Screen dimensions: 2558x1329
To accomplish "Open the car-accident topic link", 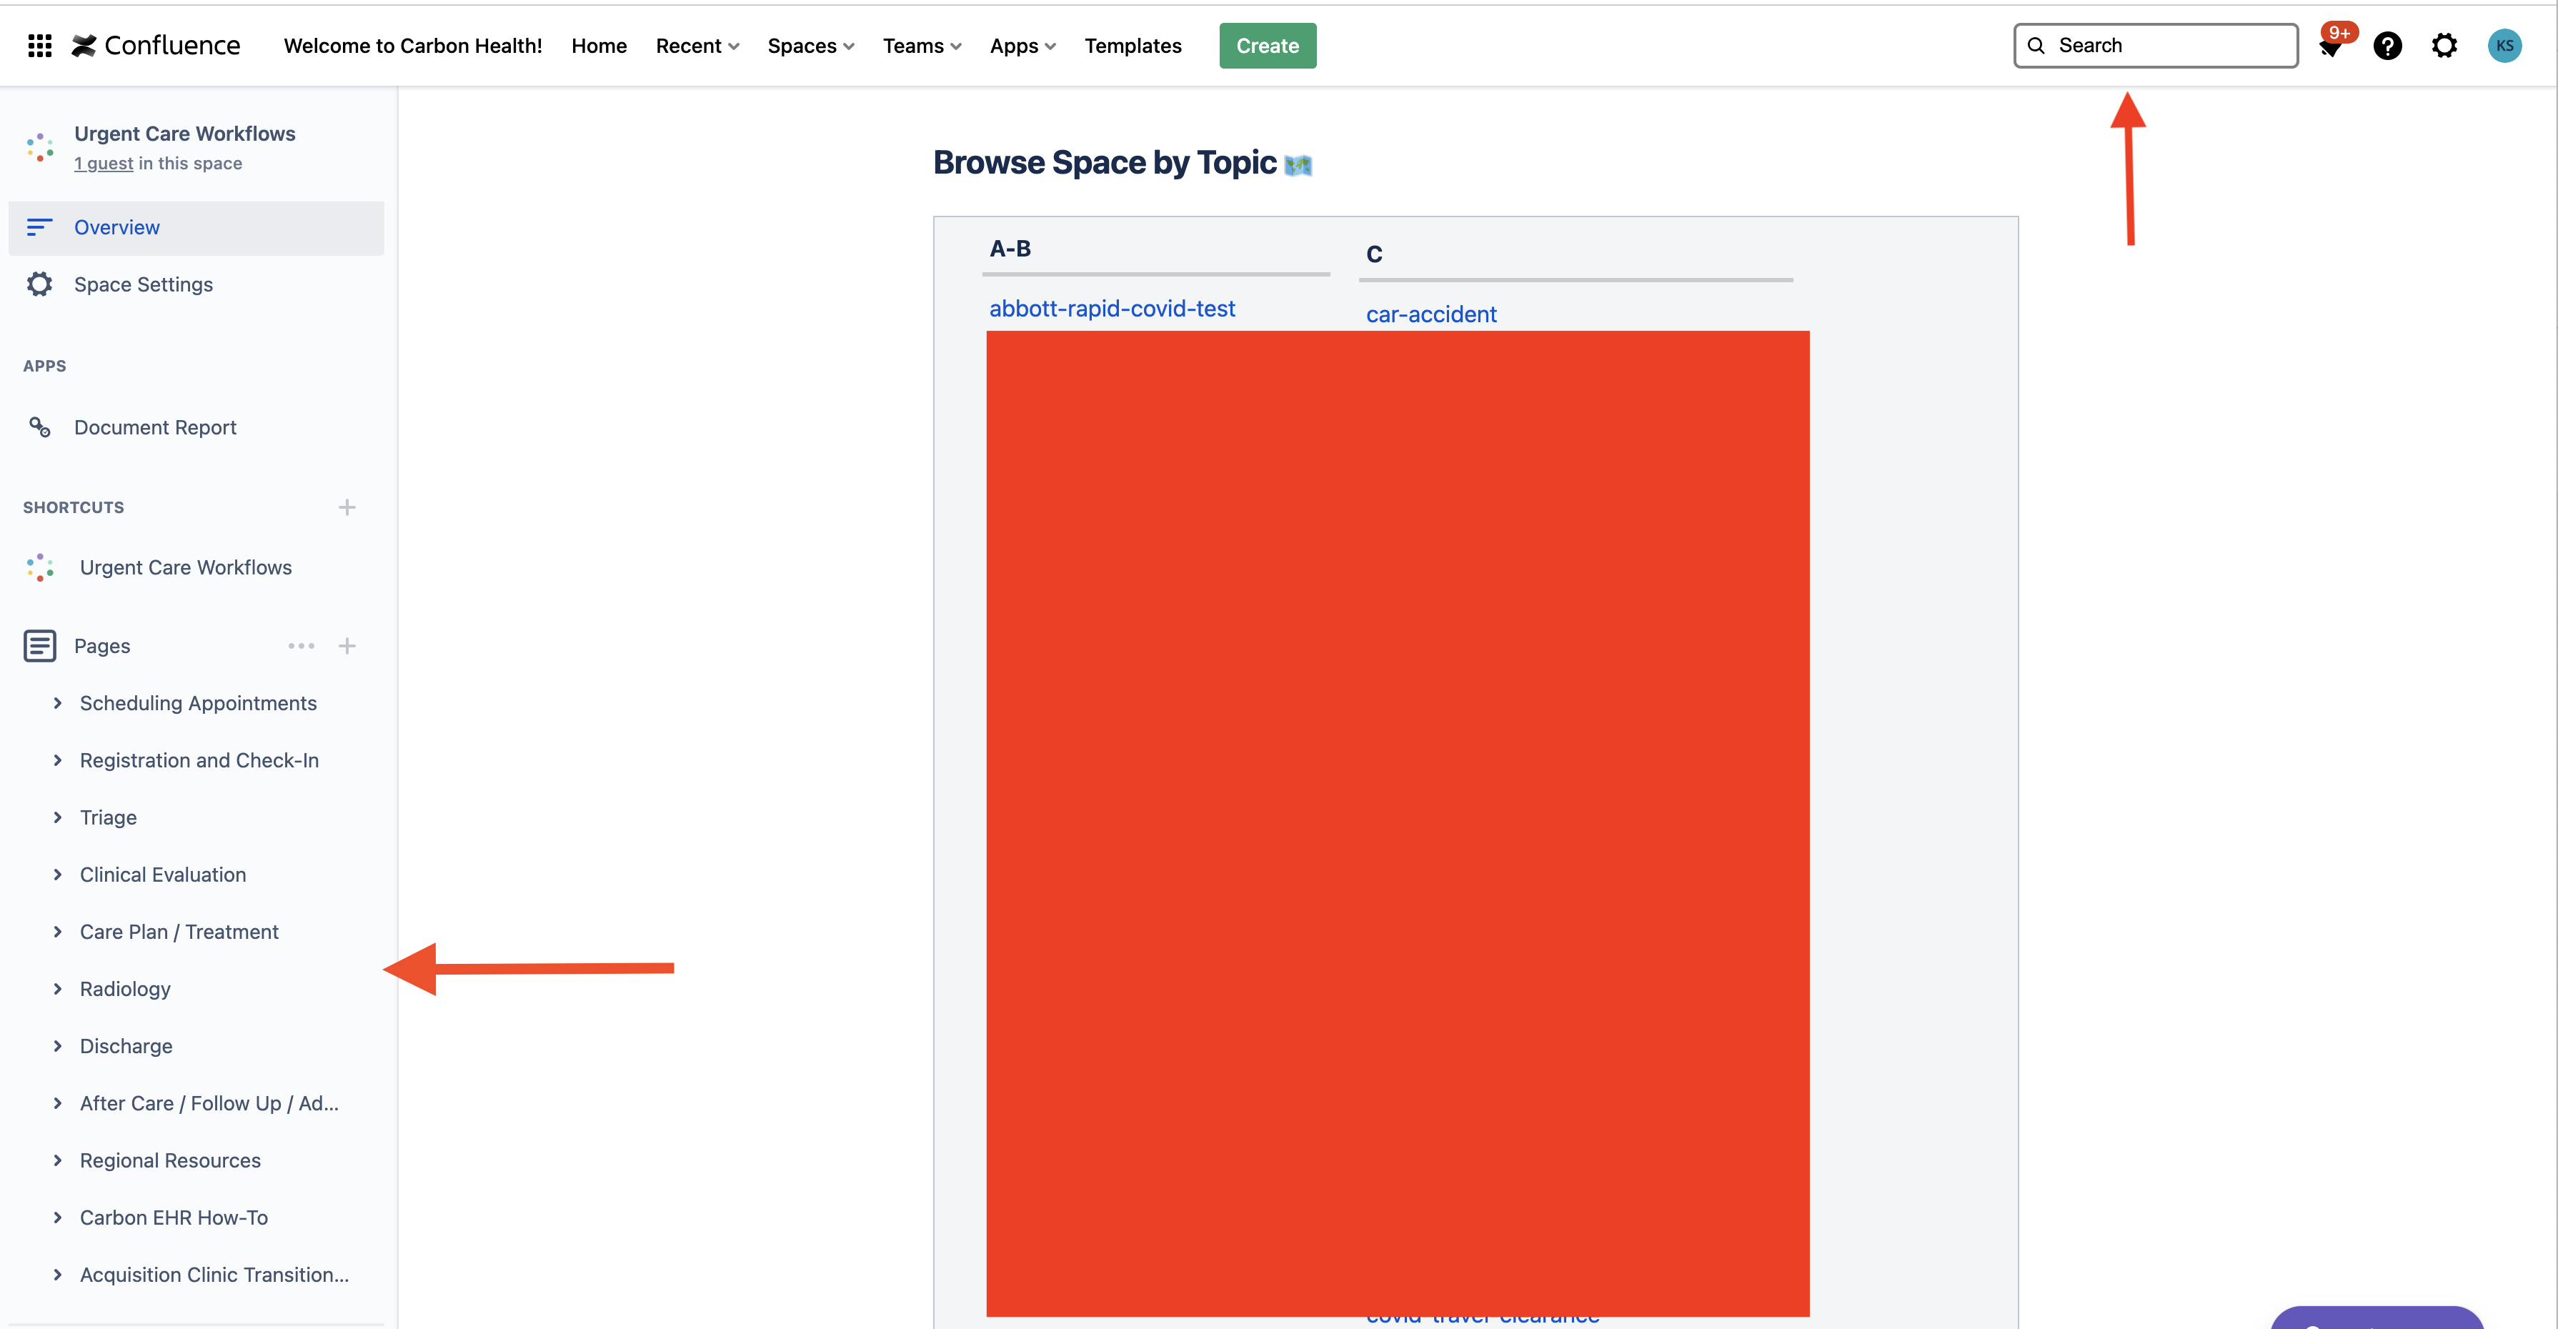I will point(1431,314).
